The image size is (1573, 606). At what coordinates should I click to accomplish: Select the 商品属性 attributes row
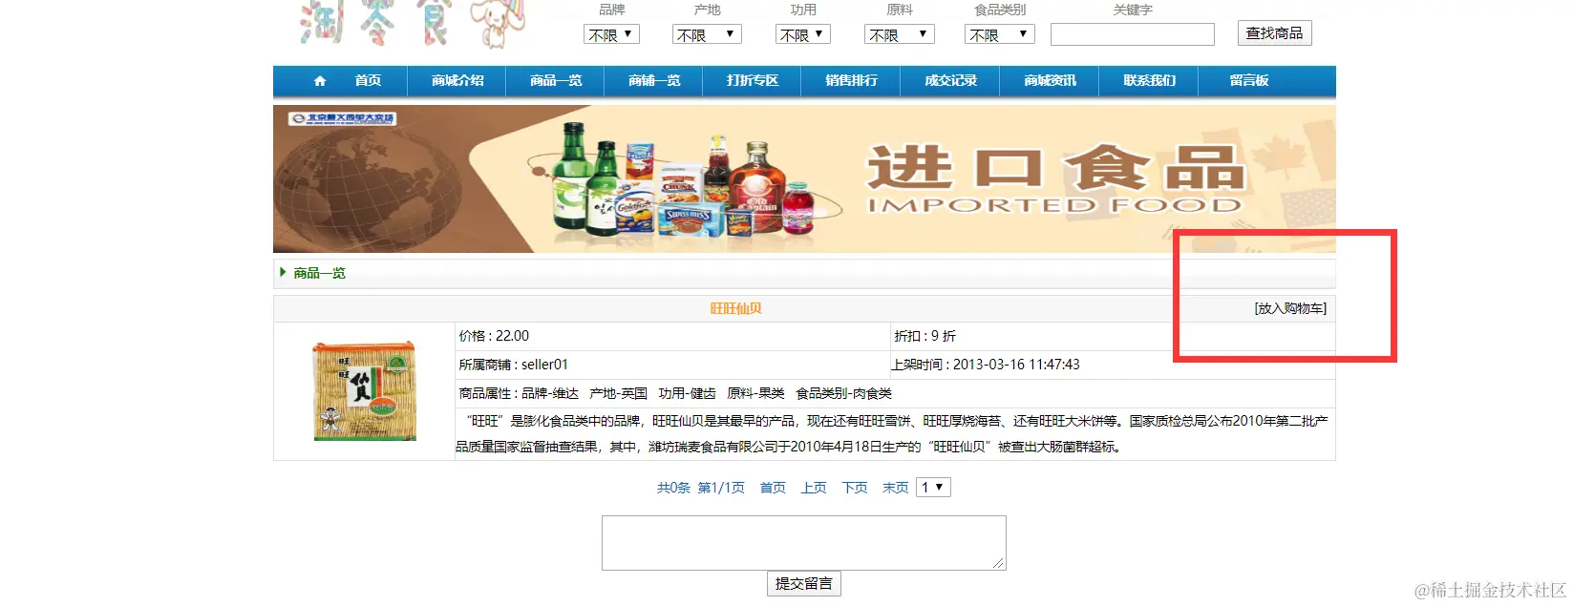click(x=675, y=393)
